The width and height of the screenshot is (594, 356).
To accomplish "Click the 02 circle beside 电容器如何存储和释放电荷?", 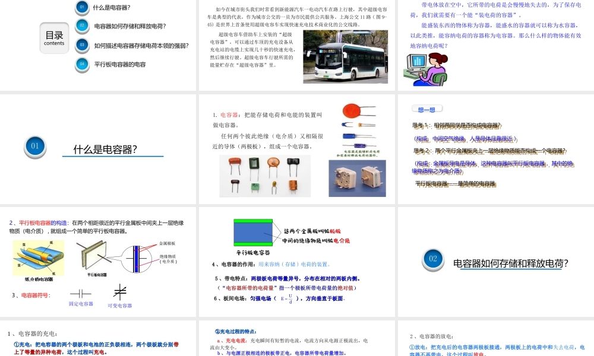I will point(82,26).
